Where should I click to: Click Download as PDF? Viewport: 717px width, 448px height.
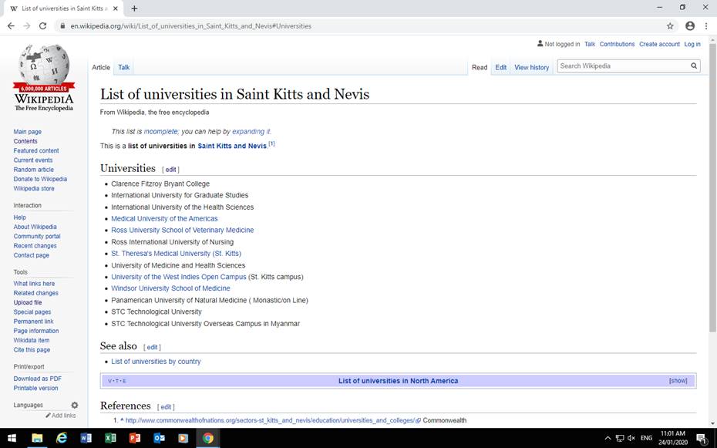click(x=38, y=379)
